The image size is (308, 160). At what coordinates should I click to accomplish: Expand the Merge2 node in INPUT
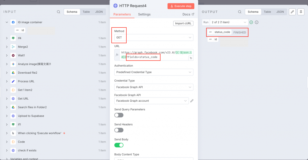pyautogui.click(x=7, y=47)
